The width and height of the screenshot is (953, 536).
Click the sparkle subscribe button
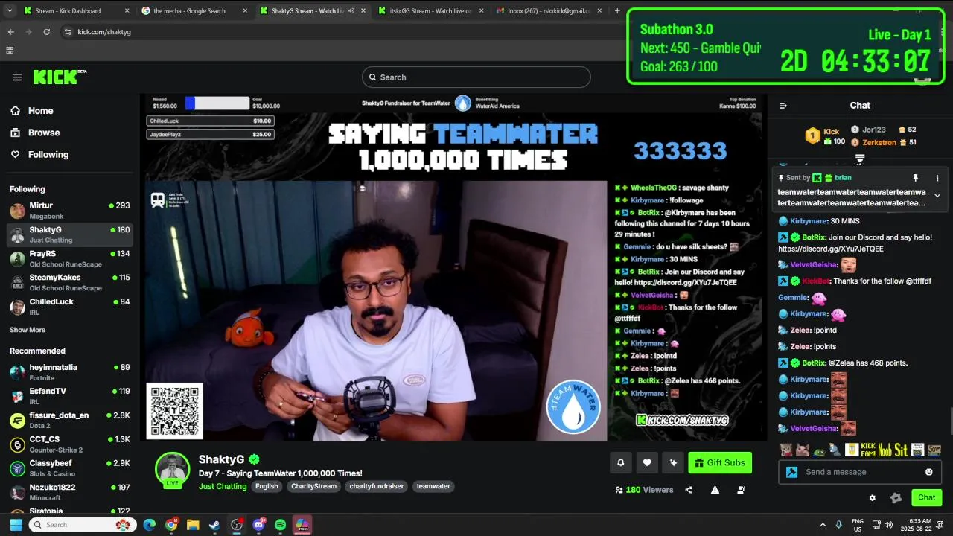(x=673, y=463)
